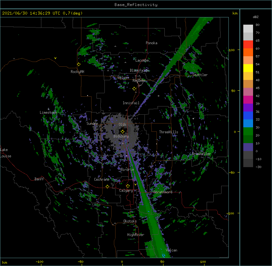Pick the yellow 51-54 dBZ legend swatch
This screenshot has height=266, width=272.
coord(248,68)
